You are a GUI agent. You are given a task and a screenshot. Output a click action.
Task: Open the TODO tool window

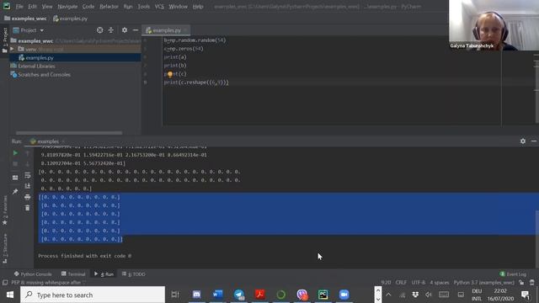click(134, 274)
